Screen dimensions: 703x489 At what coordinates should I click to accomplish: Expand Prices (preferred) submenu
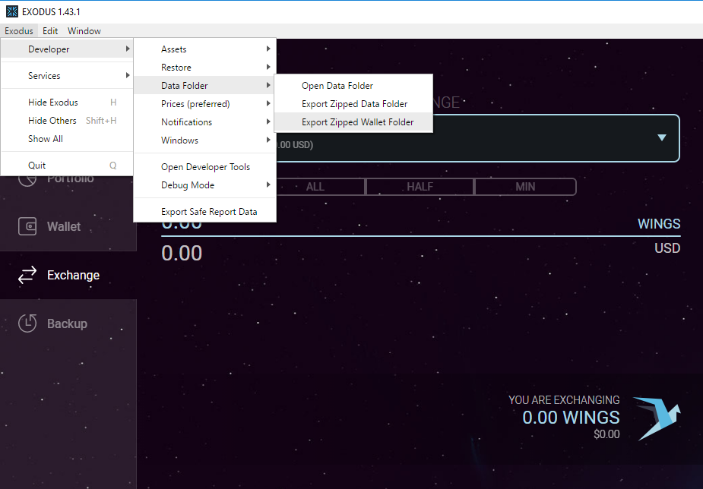(x=205, y=103)
